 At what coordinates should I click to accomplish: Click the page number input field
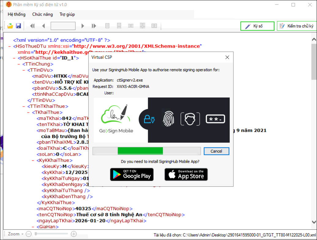63,26
